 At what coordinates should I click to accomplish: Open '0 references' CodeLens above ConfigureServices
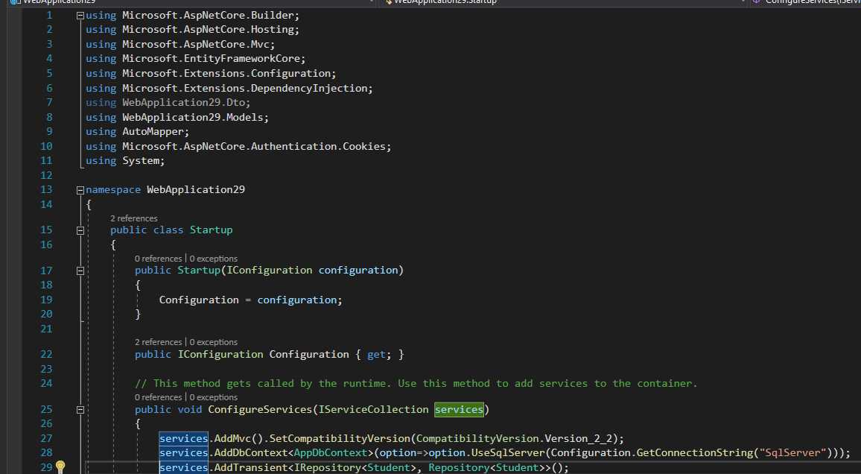[158, 397]
